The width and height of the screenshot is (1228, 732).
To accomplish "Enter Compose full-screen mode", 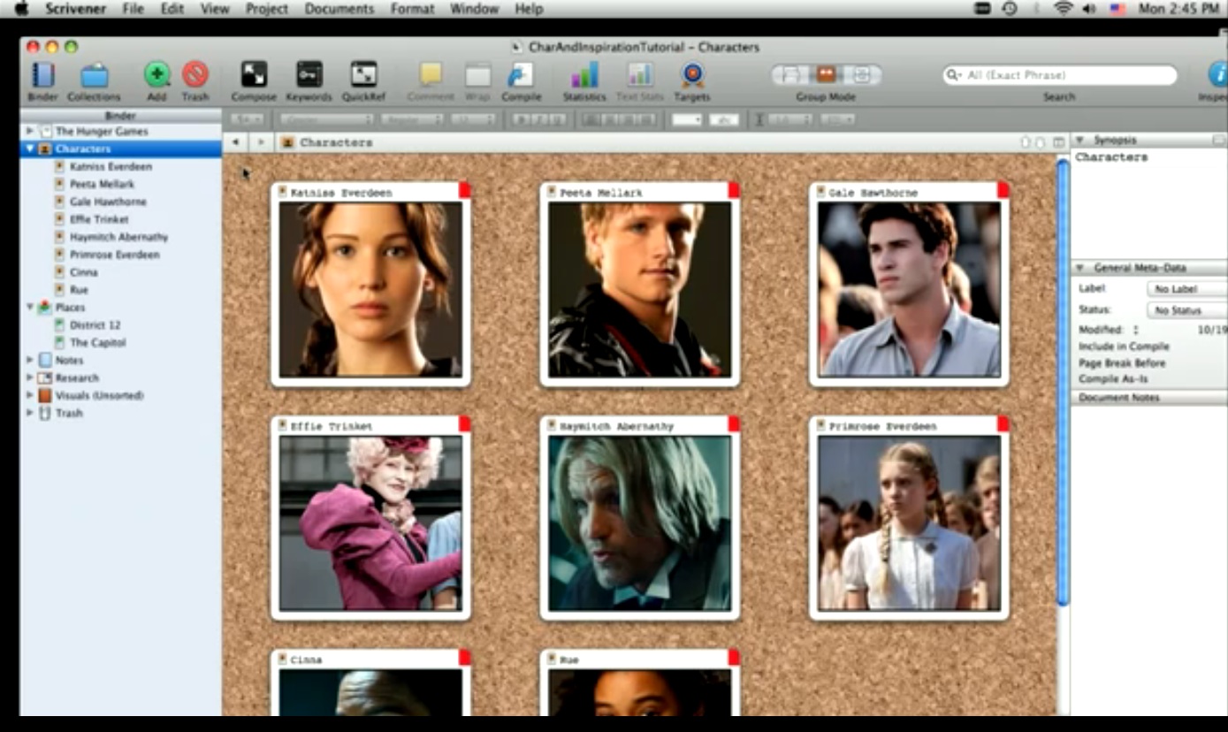I will tap(254, 74).
